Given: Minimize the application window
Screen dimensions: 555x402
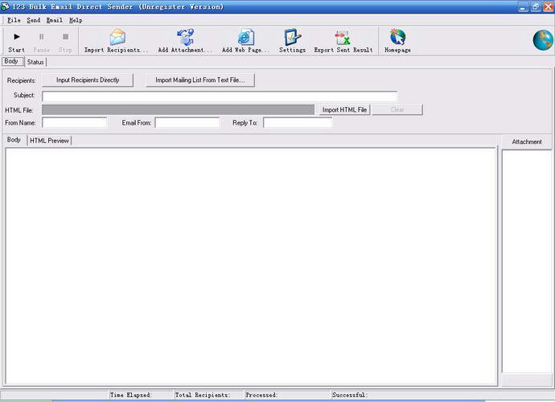Looking at the screenshot, I should (523, 6).
